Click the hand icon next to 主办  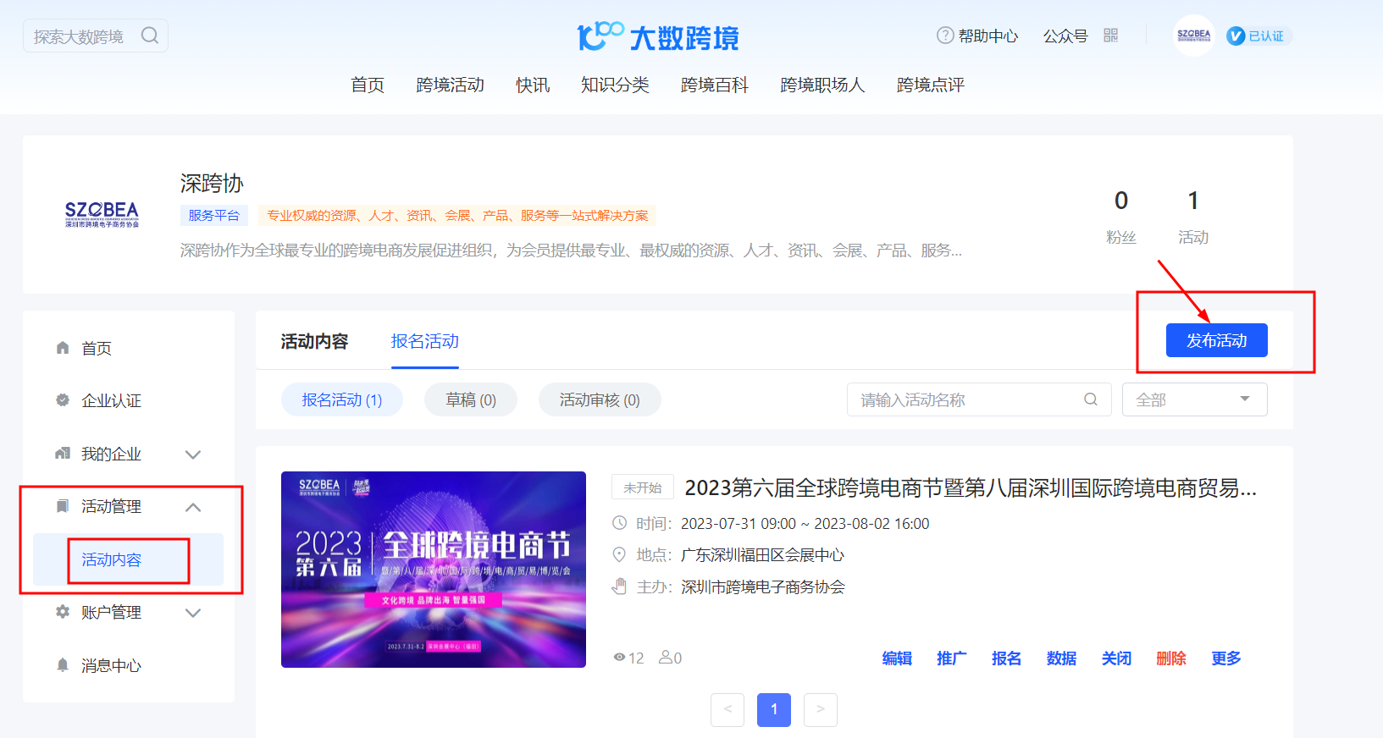(620, 587)
